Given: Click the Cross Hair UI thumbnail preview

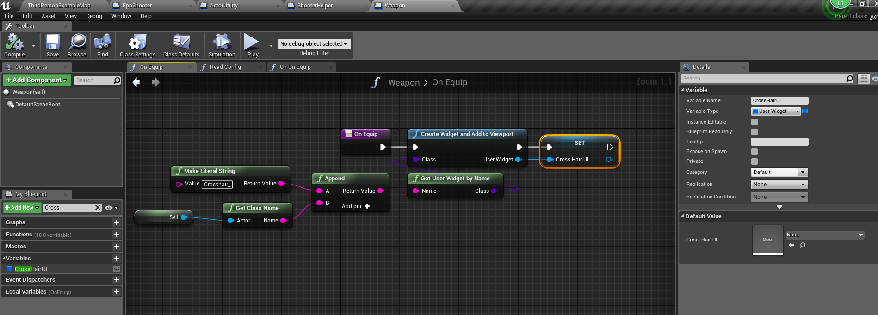Looking at the screenshot, I should pyautogui.click(x=767, y=240).
